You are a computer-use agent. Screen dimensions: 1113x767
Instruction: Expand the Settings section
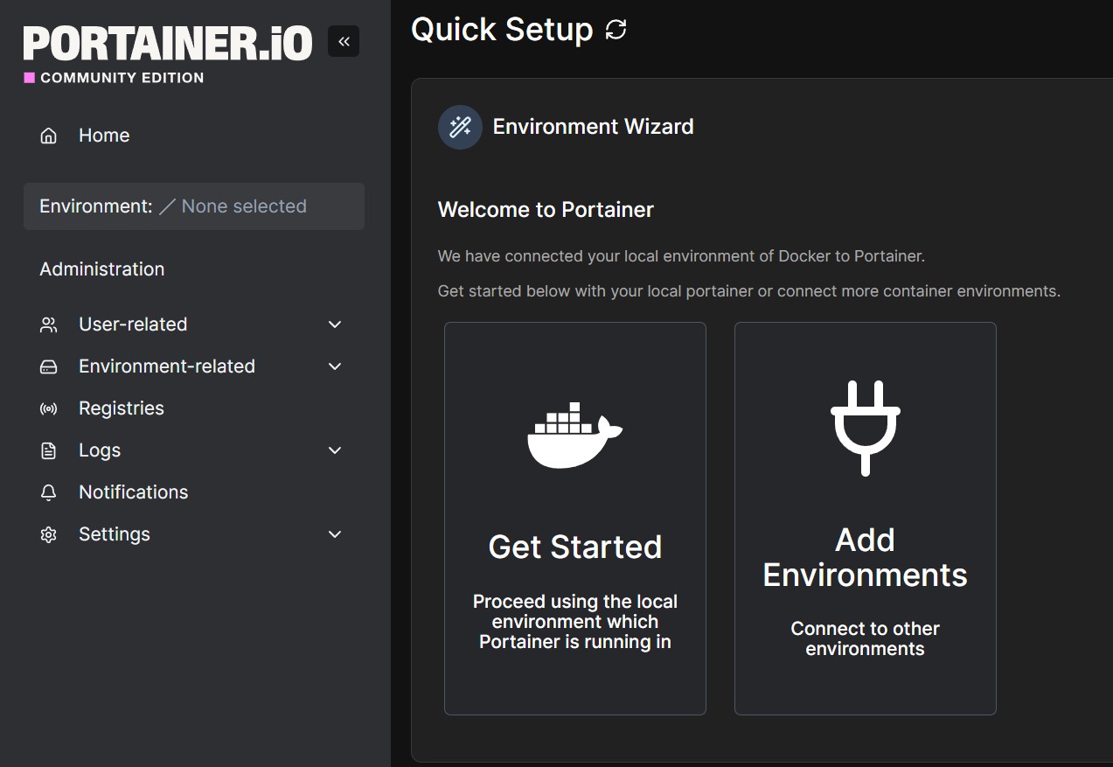tap(334, 533)
